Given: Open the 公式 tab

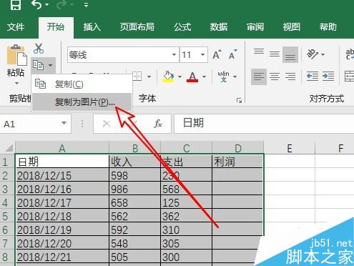Looking at the screenshot, I should click(x=182, y=27).
